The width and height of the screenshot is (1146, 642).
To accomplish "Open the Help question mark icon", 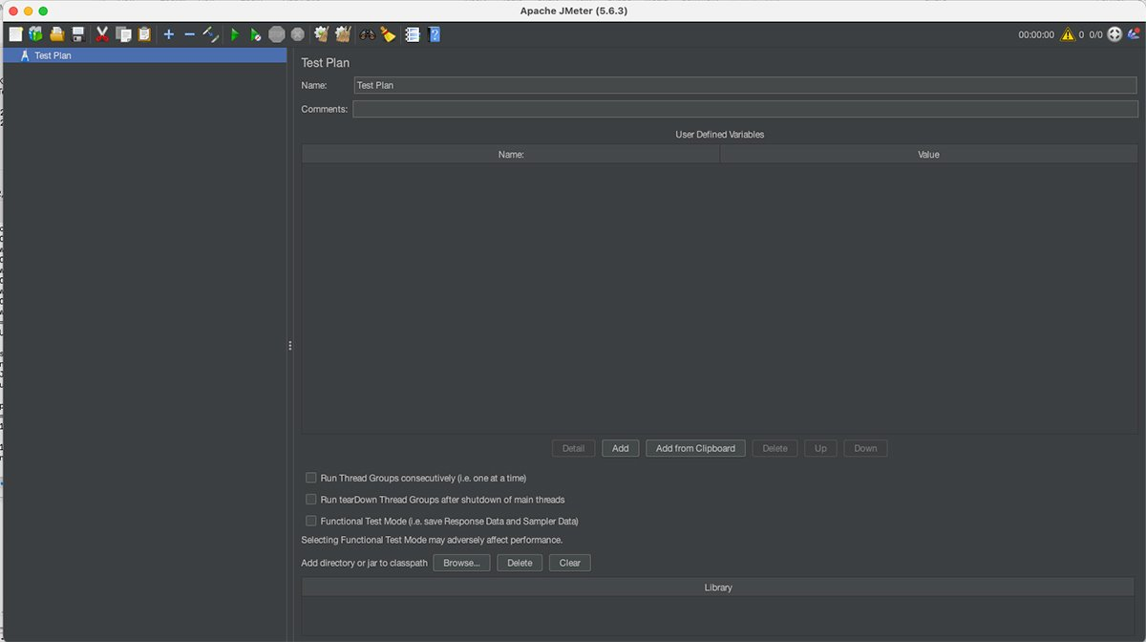I will [435, 34].
